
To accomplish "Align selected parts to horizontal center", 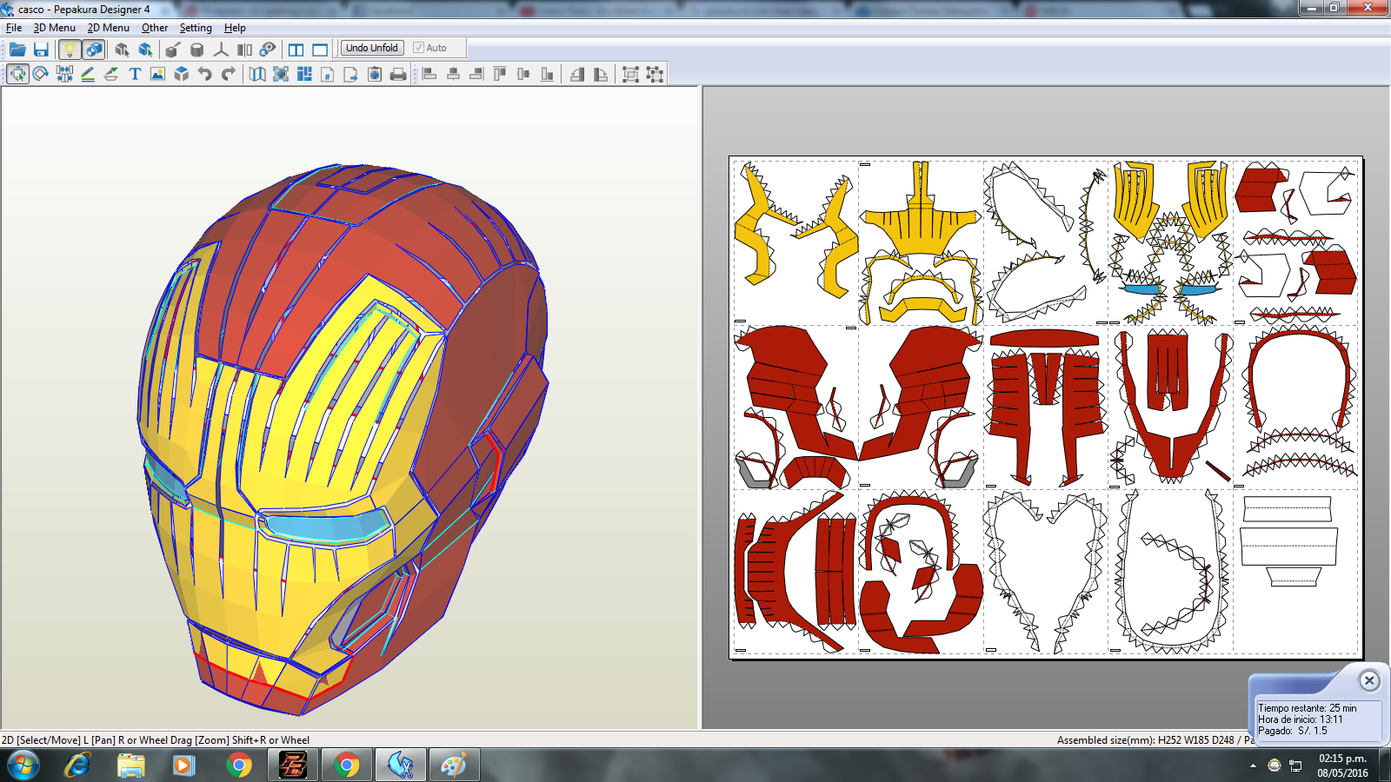I will [453, 74].
